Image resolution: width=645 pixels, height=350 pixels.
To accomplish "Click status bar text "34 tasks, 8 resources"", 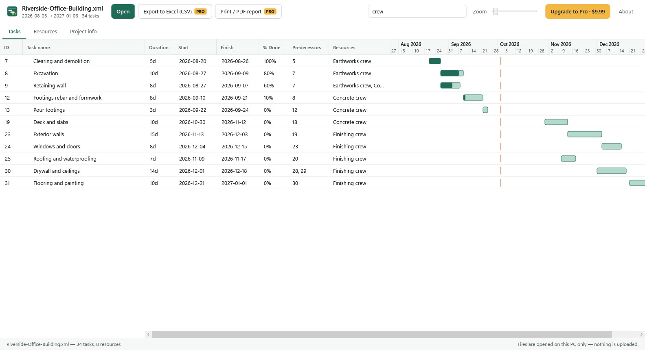I will click(x=99, y=344).
